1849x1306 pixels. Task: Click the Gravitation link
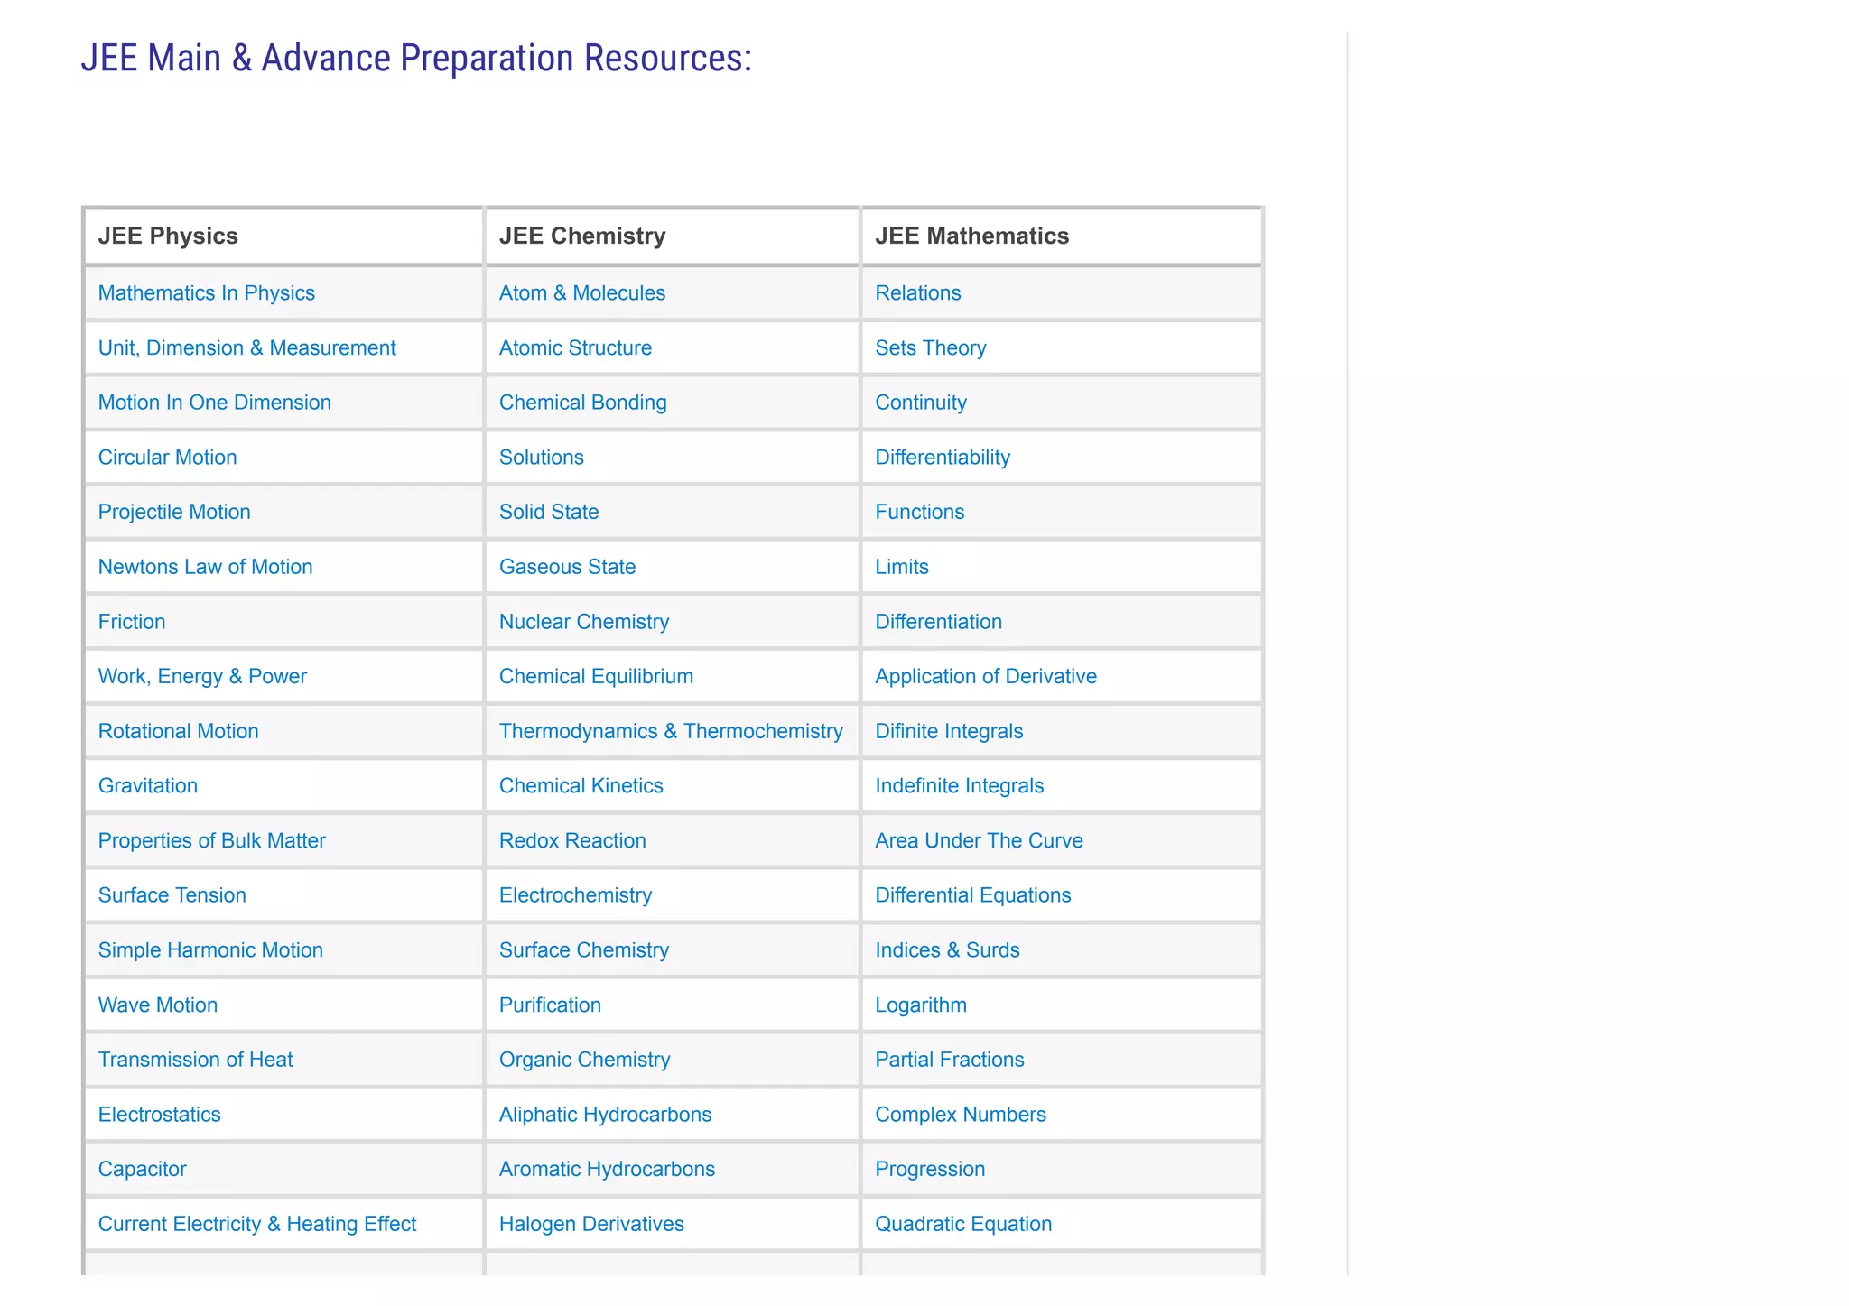147,786
